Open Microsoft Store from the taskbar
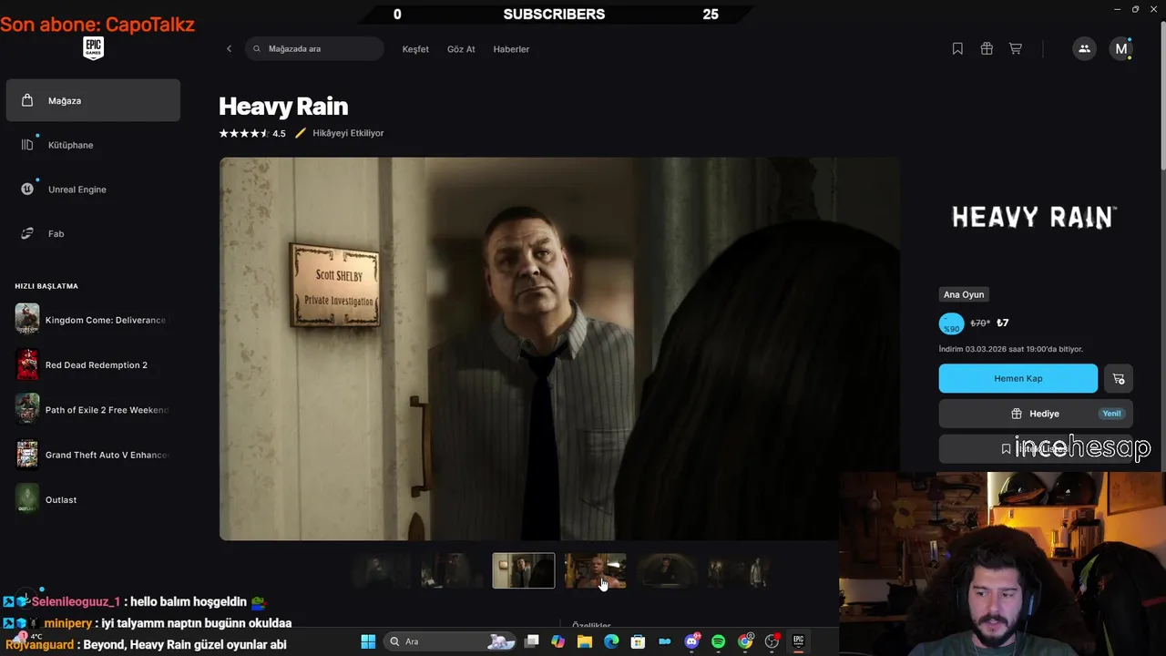This screenshot has height=656, width=1166. click(638, 641)
